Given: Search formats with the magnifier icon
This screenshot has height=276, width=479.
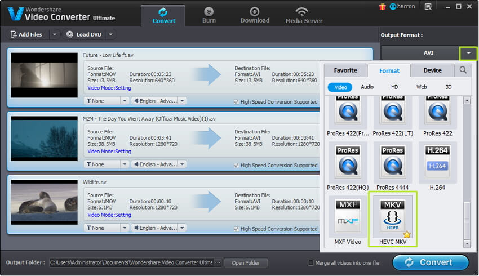Looking at the screenshot, I should point(463,70).
